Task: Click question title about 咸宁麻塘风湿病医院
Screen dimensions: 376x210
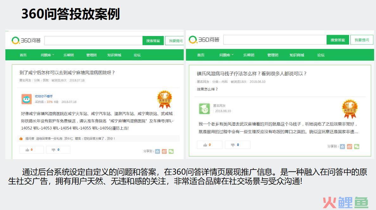Action: point(67,72)
